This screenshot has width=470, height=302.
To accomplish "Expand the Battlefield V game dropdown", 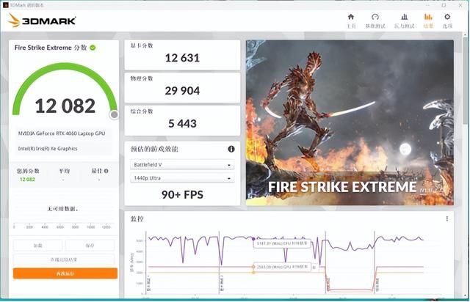I will click(x=182, y=165).
